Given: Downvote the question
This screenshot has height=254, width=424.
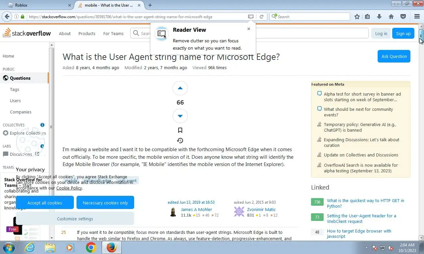Looking at the screenshot, I should click(x=180, y=116).
